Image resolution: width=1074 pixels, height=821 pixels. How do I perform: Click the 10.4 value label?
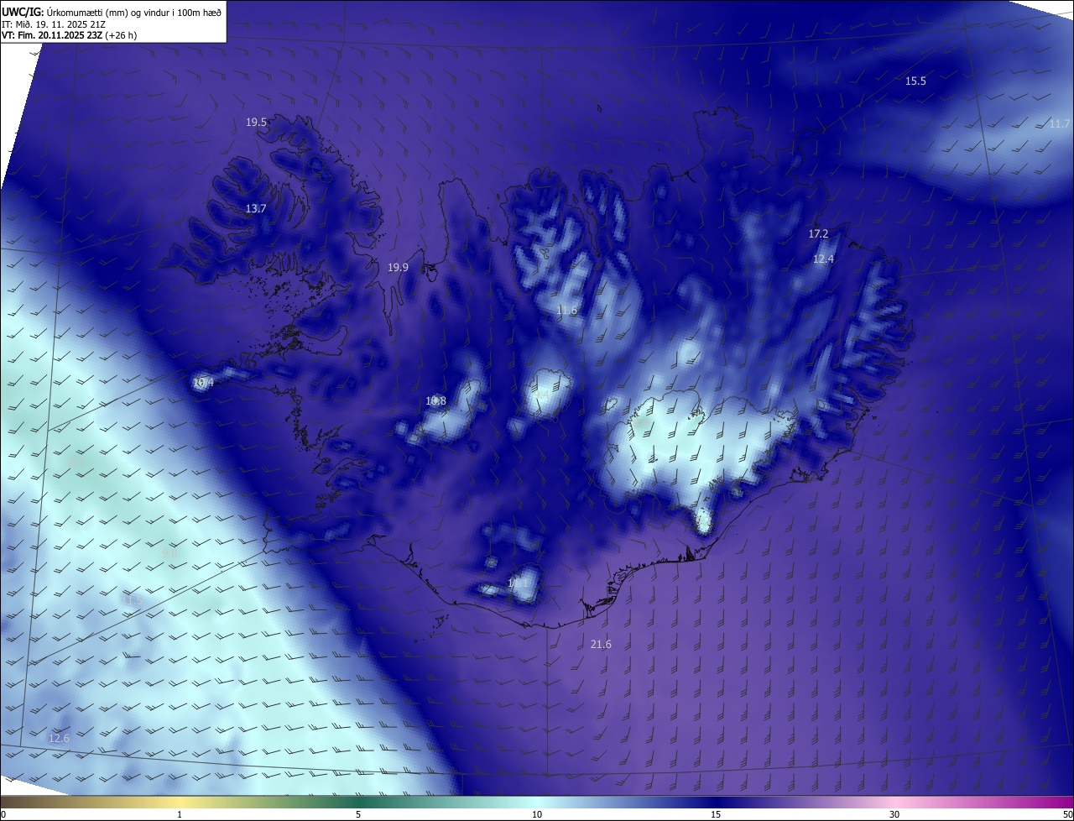point(203,383)
